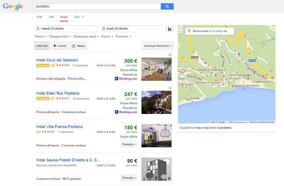Zoom out on the map
This screenshot has height=186, width=284.
(x=181, y=32)
